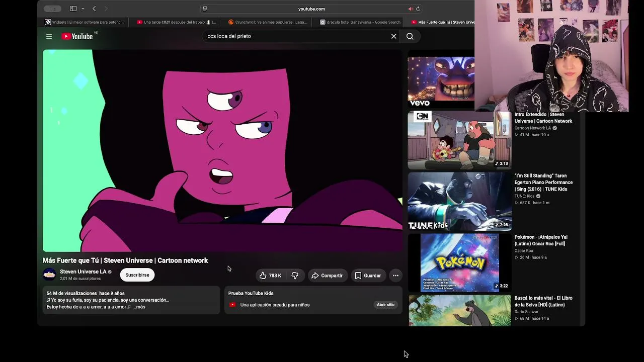Open Intro Extendido Steven Universe thumbnail
Screen dimensions: 644x362
click(459, 140)
